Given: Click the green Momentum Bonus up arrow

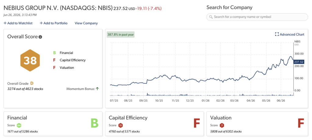Looking at the screenshot, I should tap(97, 89).
